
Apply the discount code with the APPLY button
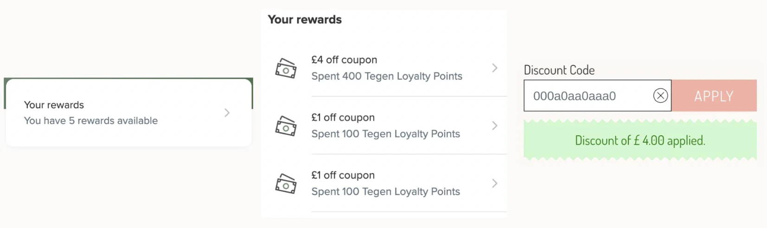714,96
